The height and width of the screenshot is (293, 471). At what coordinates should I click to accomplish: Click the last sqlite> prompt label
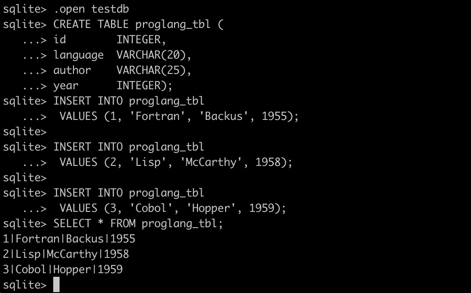point(25,285)
